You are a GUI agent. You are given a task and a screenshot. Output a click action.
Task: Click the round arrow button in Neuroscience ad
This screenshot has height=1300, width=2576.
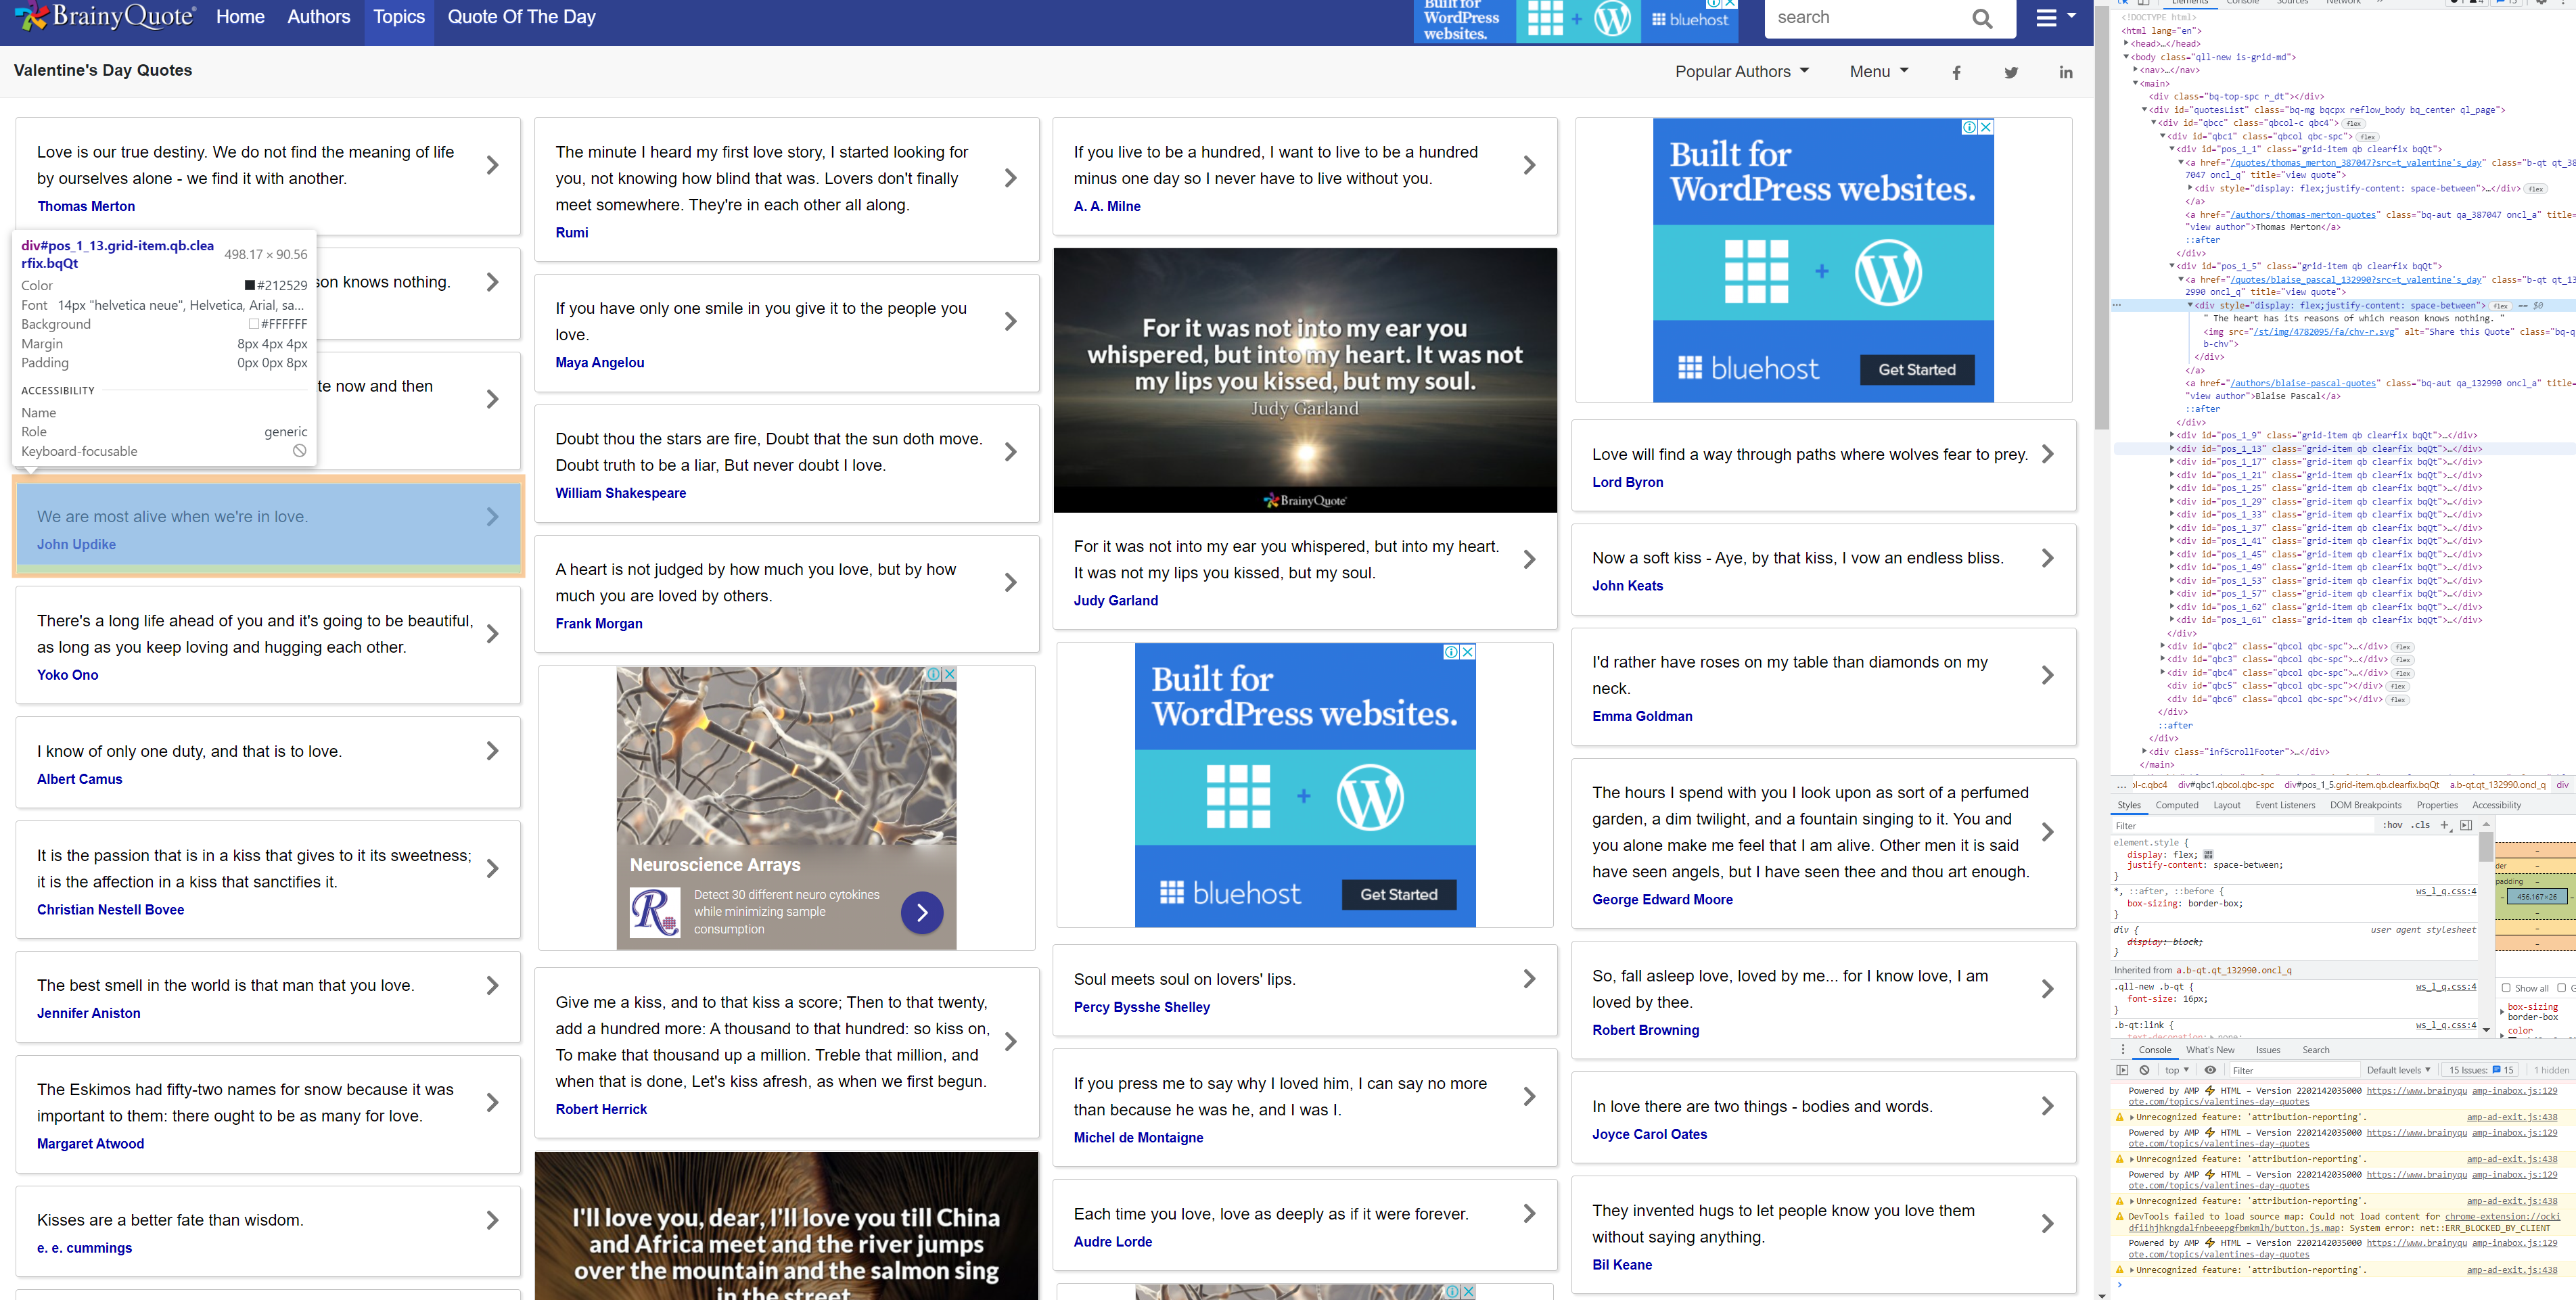click(921, 912)
